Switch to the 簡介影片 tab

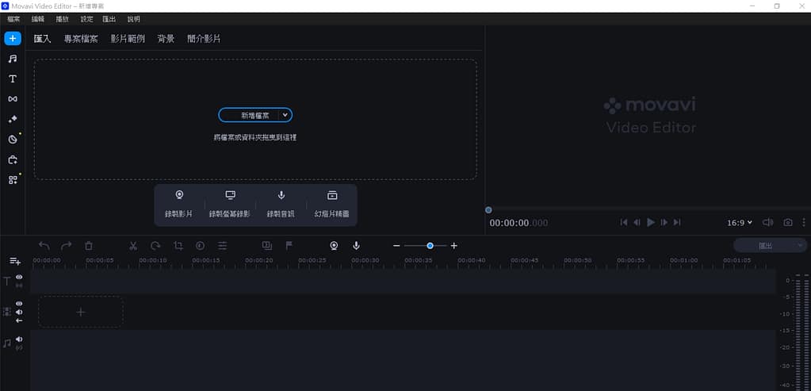click(204, 39)
